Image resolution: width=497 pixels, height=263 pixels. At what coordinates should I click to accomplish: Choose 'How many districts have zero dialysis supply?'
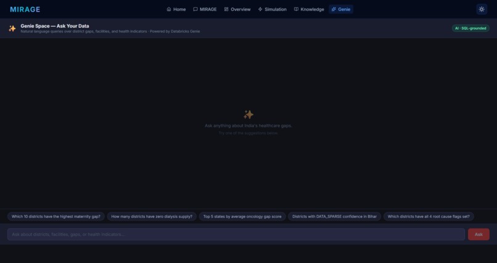152,216
